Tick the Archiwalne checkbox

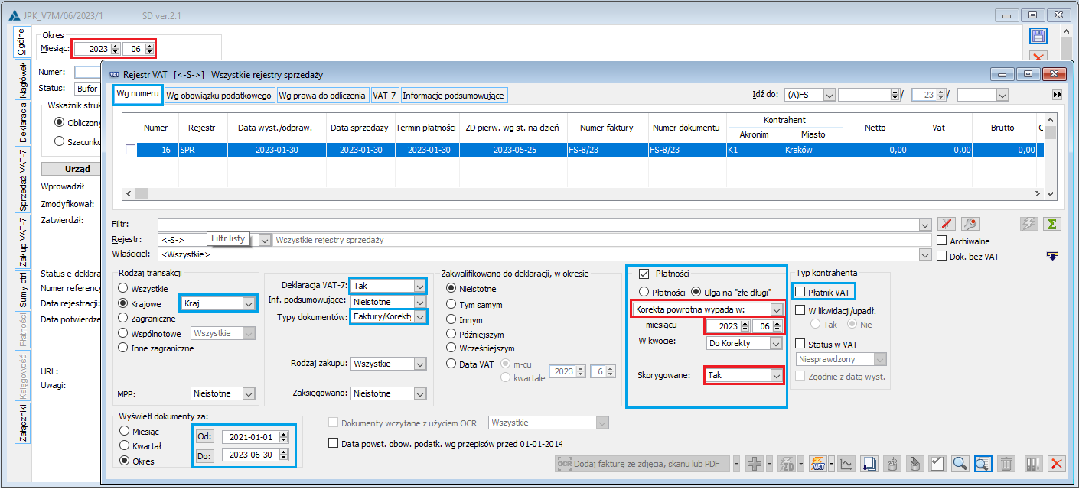click(942, 241)
